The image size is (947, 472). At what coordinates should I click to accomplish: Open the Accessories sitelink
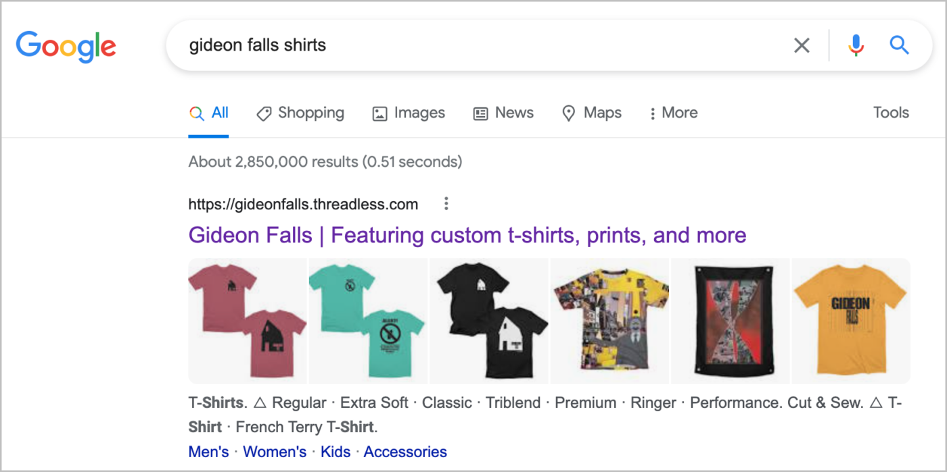[405, 452]
